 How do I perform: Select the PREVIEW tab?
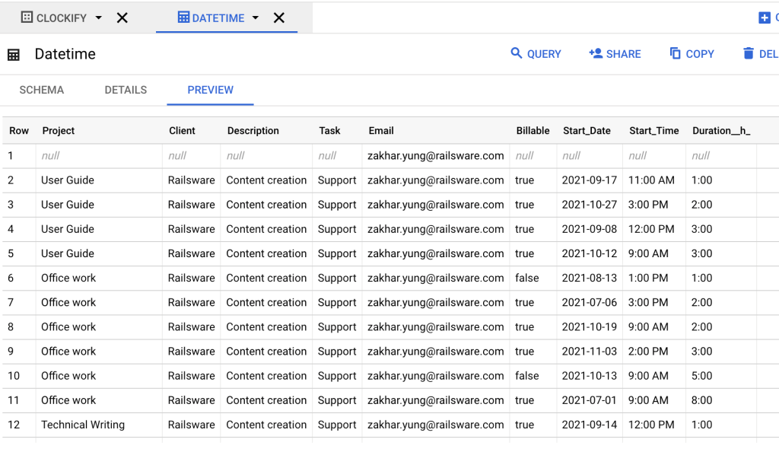click(209, 90)
